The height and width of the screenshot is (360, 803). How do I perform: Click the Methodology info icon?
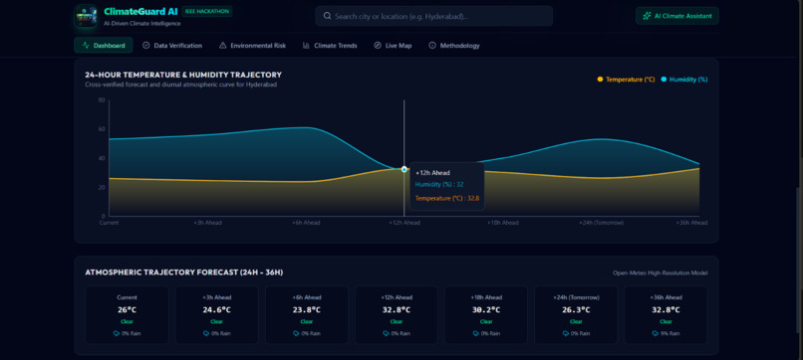(432, 46)
